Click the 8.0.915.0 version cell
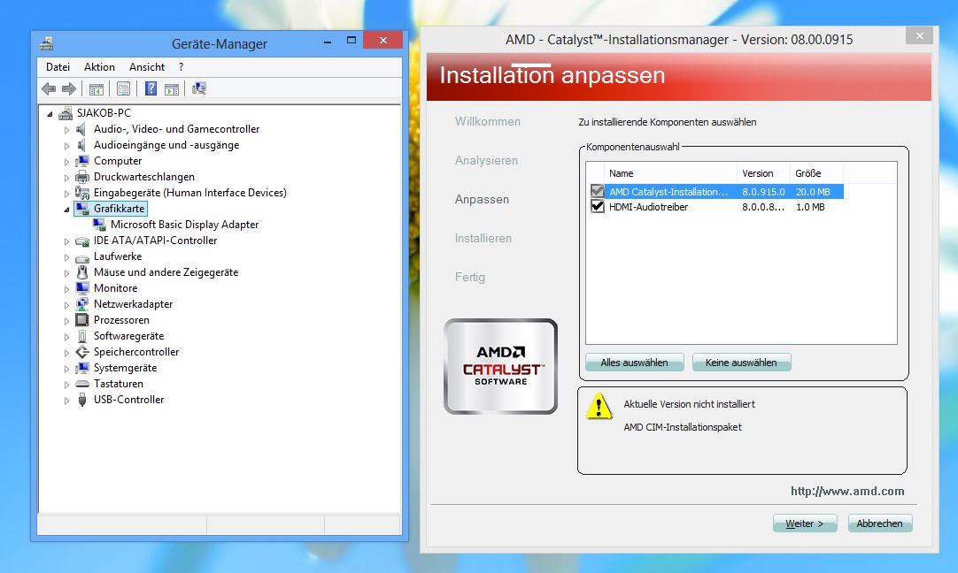 pos(763,192)
